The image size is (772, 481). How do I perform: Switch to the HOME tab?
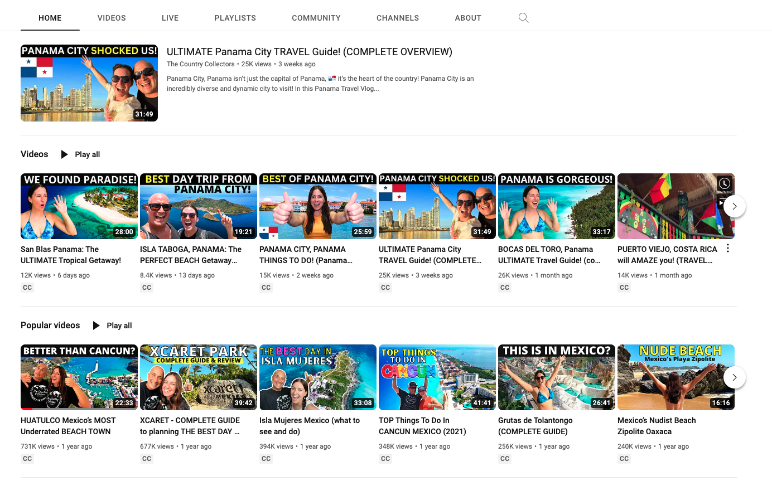[x=50, y=18]
